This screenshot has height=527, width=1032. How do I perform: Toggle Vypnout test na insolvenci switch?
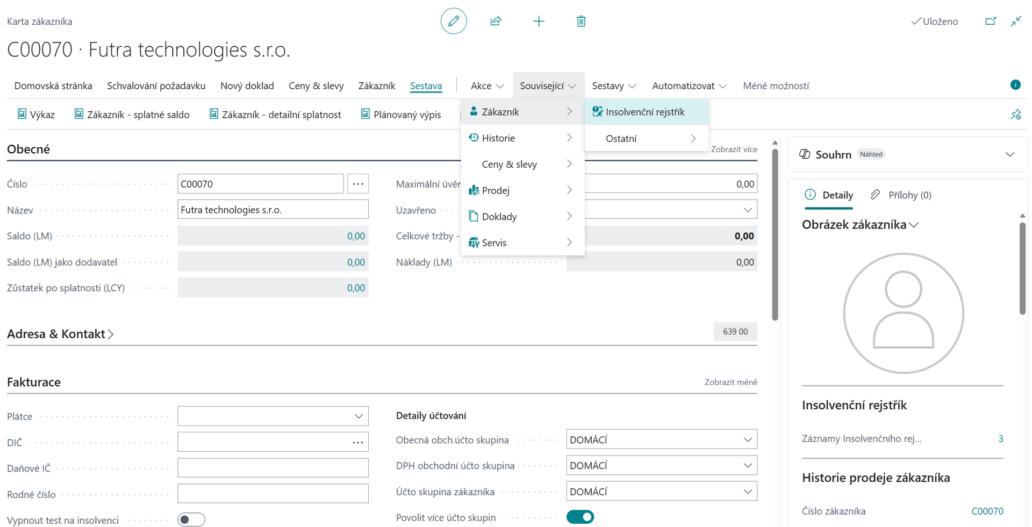(191, 519)
